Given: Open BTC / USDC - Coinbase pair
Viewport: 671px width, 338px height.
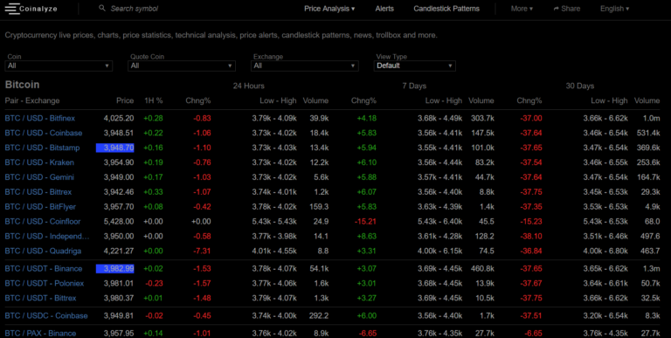Looking at the screenshot, I should point(46,316).
